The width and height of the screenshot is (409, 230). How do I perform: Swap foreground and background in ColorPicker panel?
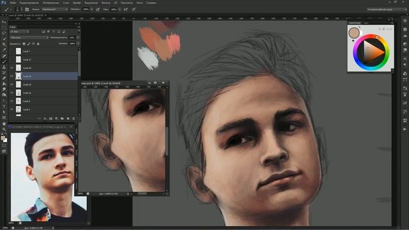click(x=359, y=27)
